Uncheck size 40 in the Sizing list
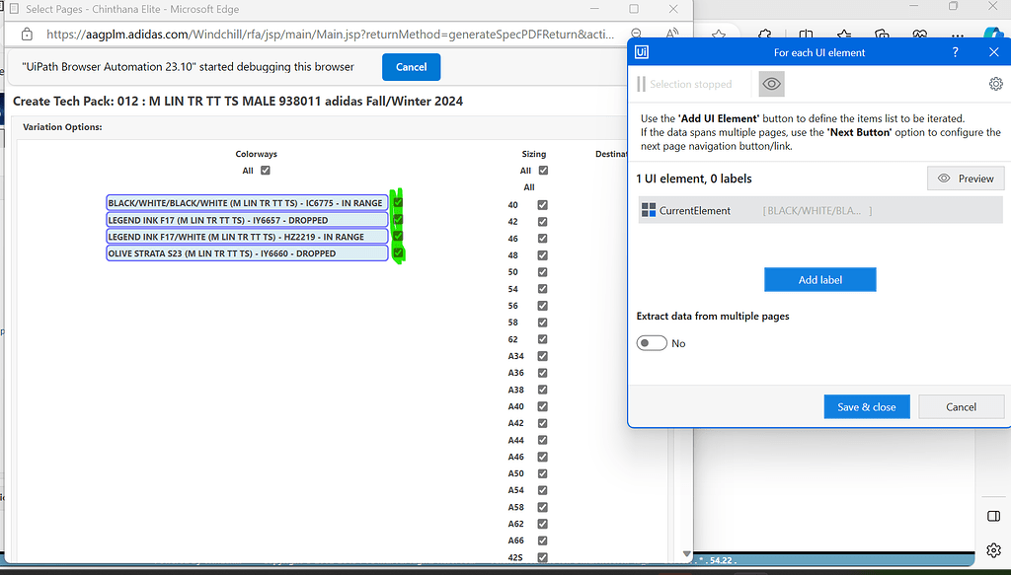1011x575 pixels. pyautogui.click(x=541, y=204)
